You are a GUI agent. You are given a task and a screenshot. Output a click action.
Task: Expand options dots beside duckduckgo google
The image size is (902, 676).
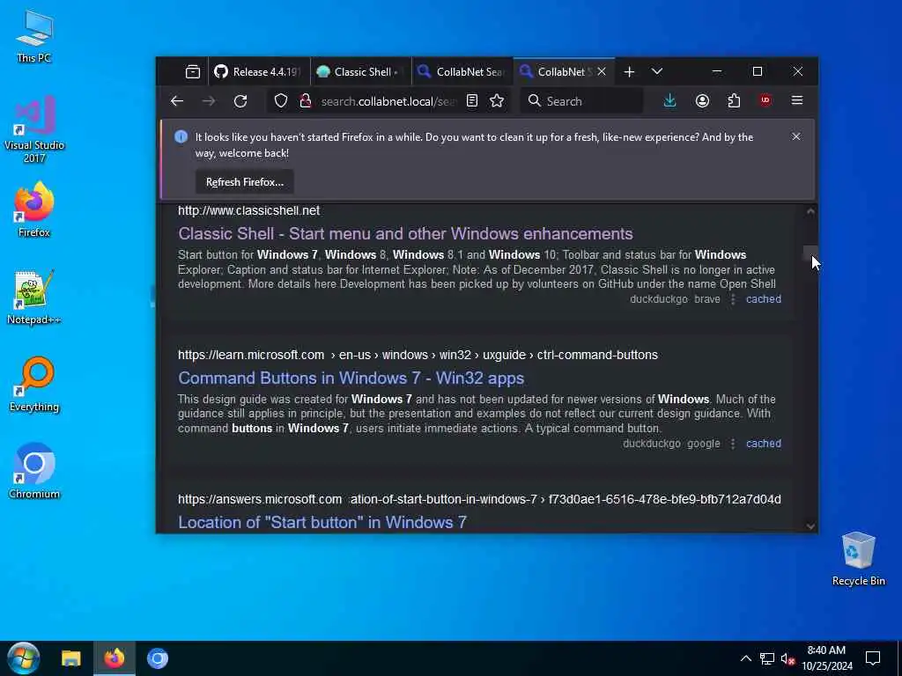pyautogui.click(x=733, y=444)
